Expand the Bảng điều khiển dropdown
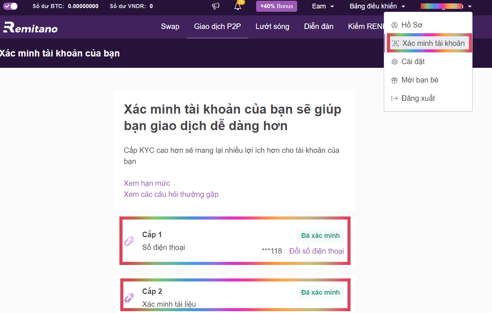The width and height of the screenshot is (492, 313). (377, 6)
